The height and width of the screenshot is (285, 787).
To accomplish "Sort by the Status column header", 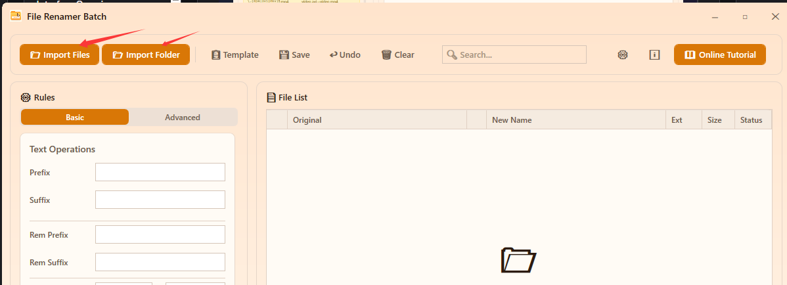I will pyautogui.click(x=753, y=120).
